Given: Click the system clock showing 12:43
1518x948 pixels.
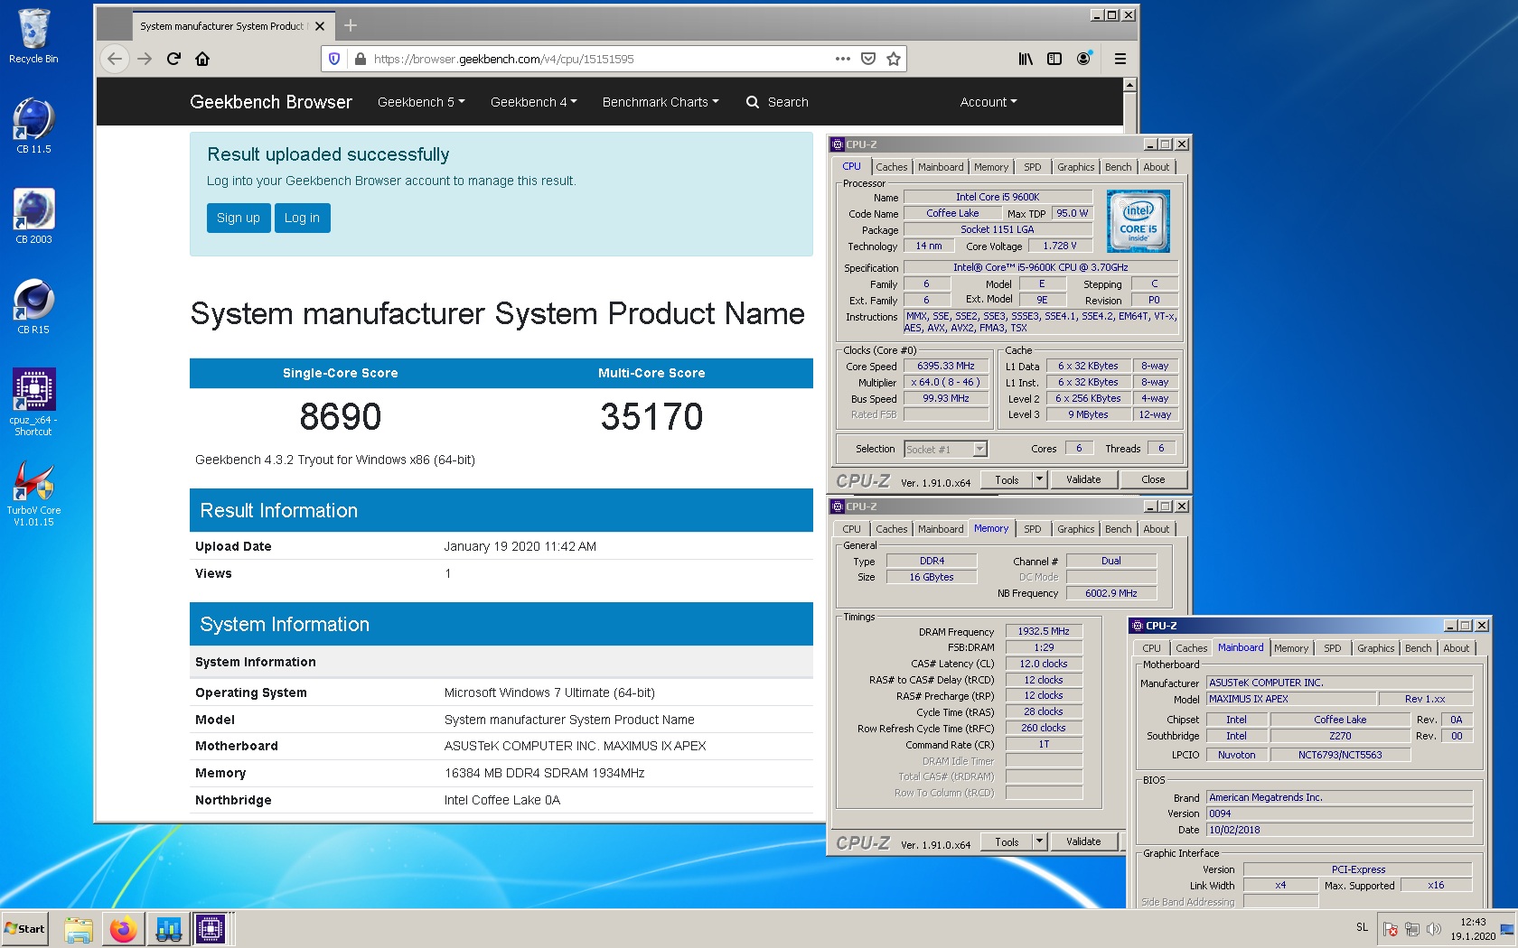Looking at the screenshot, I should coord(1473,929).
